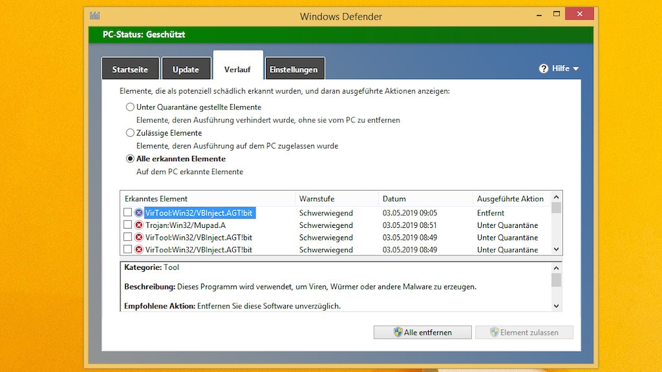This screenshot has height=372, width=662.
Task: Switch to the Startseite tab
Action: pos(130,69)
